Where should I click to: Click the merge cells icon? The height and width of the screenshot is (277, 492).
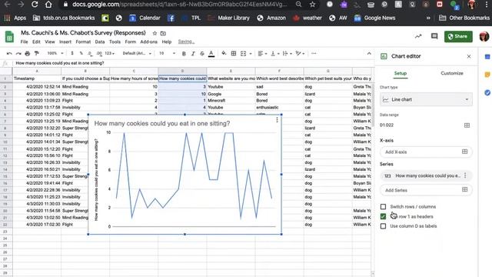[243, 54]
